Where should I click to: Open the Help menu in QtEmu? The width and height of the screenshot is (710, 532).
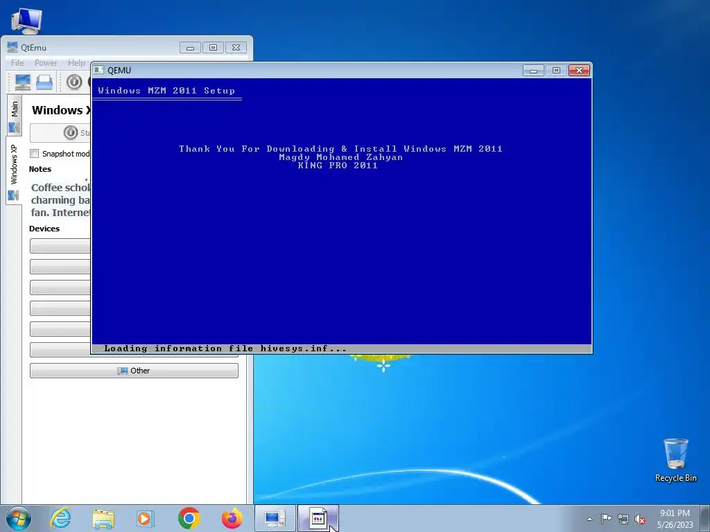click(76, 63)
